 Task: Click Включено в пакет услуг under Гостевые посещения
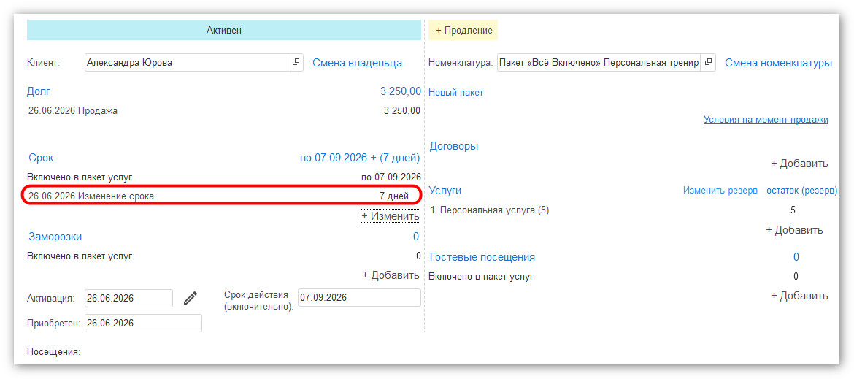click(482, 276)
